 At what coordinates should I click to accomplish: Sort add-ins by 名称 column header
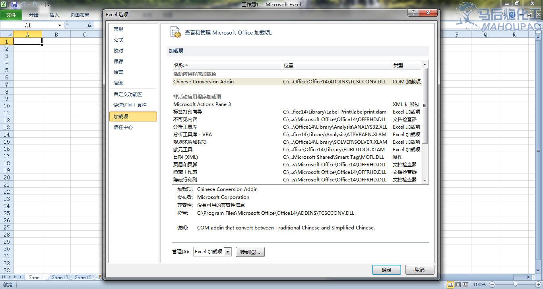click(x=179, y=65)
